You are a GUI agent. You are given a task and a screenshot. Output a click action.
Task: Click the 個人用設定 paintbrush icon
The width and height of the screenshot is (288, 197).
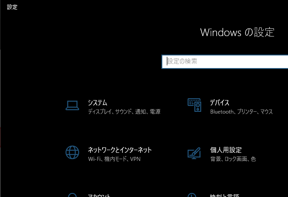194,153
